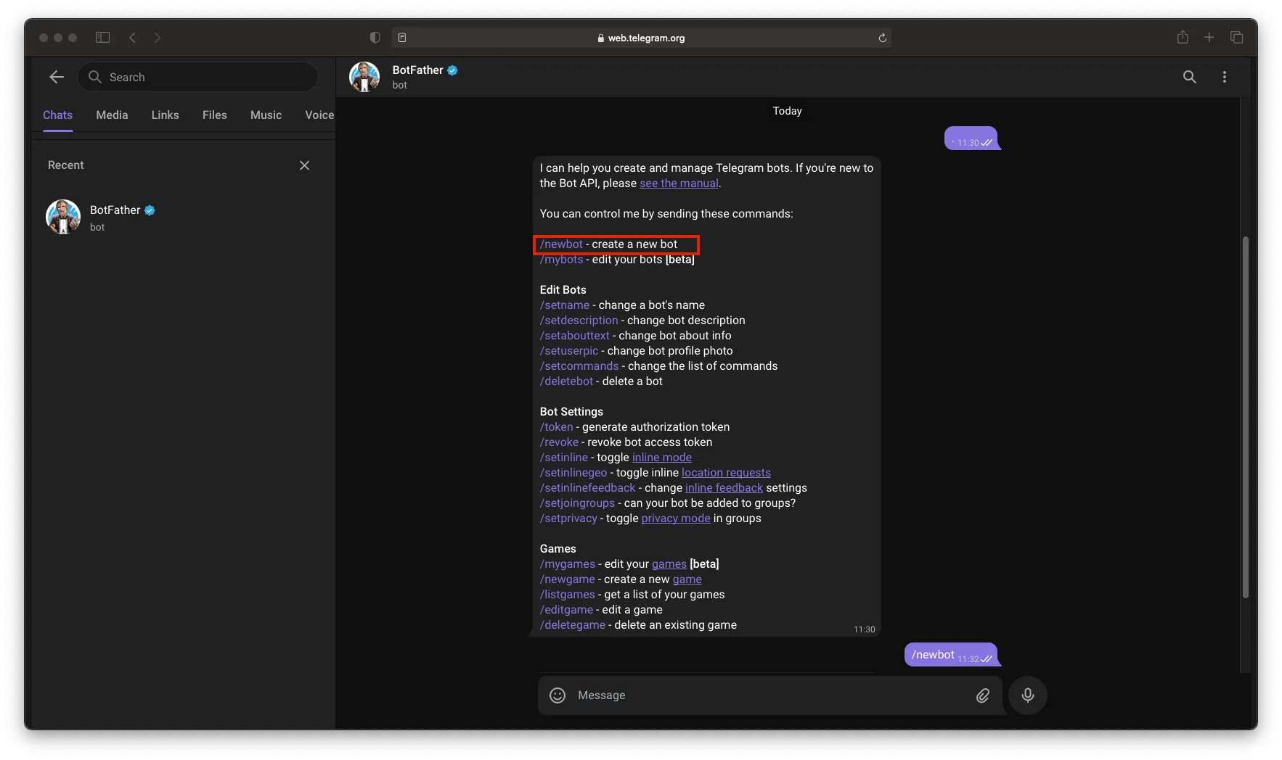This screenshot has width=1282, height=760.
Task: Click the /editgame command
Action: click(x=566, y=610)
